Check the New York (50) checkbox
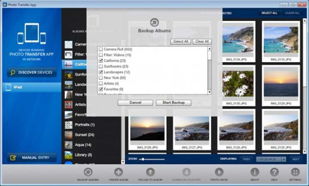This screenshot has width=309, height=186. [101, 78]
